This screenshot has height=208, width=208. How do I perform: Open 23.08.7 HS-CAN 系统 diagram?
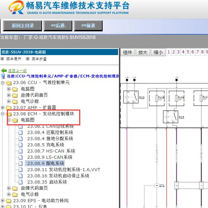[x=51, y=151]
